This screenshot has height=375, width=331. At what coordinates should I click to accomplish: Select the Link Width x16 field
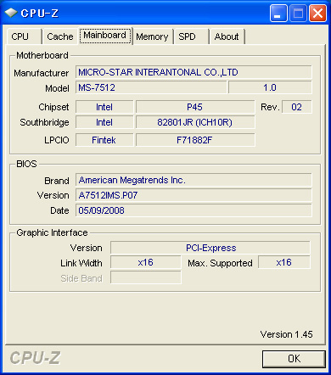[146, 262]
